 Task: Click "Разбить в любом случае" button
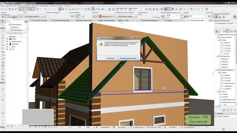pos(128,58)
